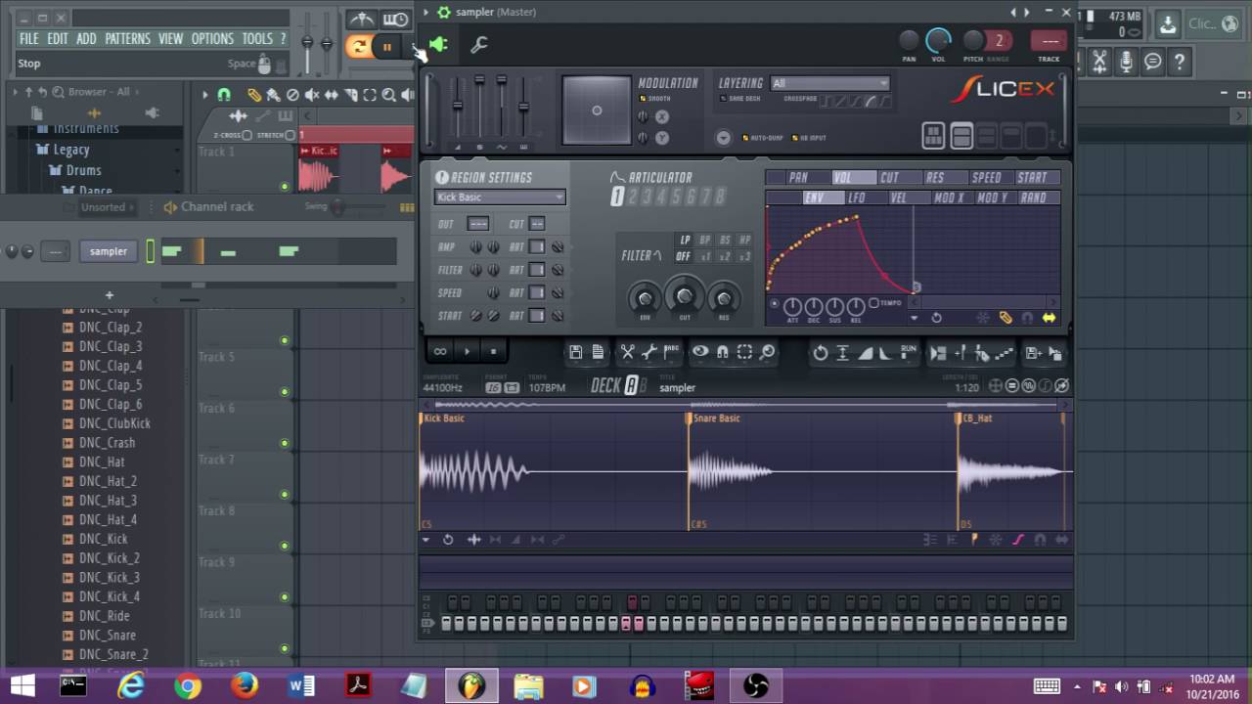Image resolution: width=1252 pixels, height=704 pixels.
Task: Select the HP filter type button
Action: point(744,241)
